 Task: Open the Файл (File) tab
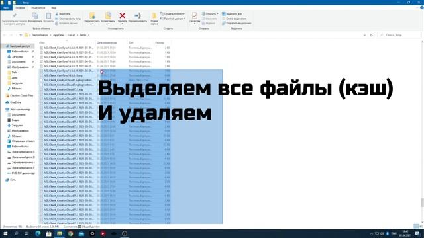coord(6,8)
